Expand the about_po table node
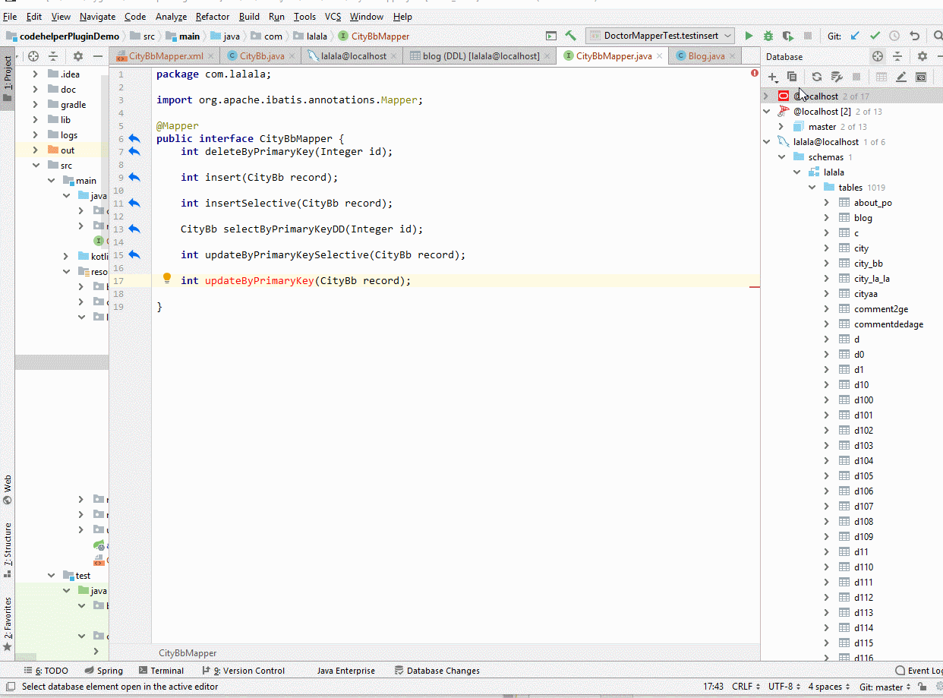 pyautogui.click(x=827, y=203)
